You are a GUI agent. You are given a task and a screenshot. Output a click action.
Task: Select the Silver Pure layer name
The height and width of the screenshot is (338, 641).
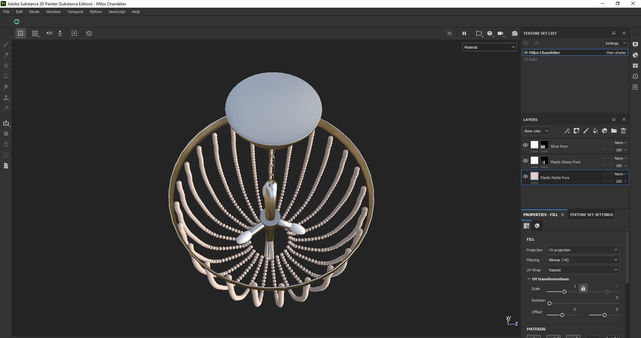[x=559, y=146]
